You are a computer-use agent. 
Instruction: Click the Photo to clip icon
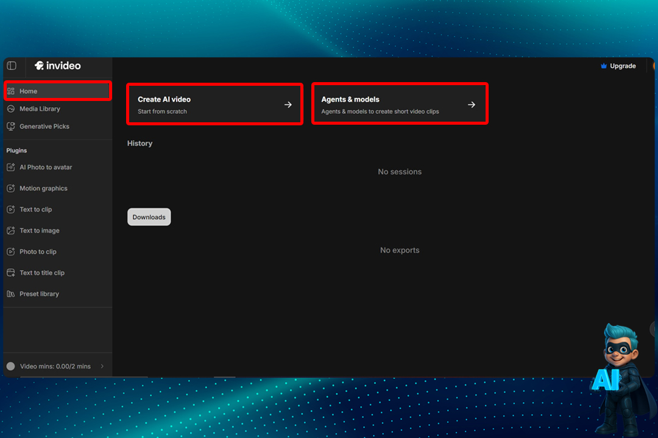point(11,252)
